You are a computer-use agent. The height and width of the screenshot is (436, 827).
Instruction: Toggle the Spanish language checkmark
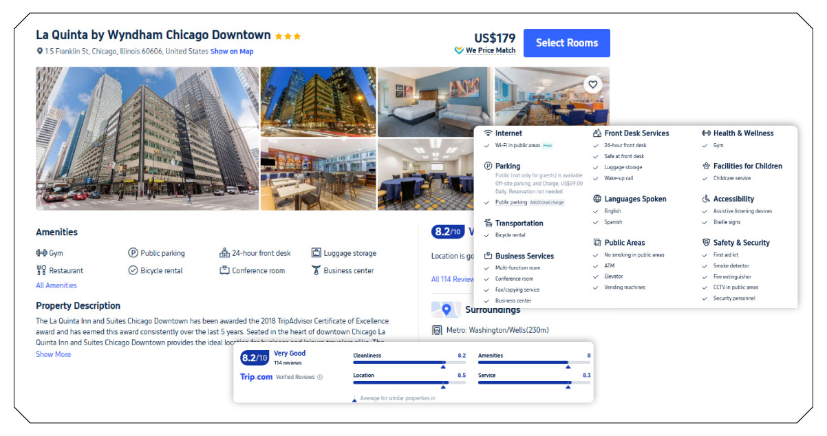[x=596, y=222]
